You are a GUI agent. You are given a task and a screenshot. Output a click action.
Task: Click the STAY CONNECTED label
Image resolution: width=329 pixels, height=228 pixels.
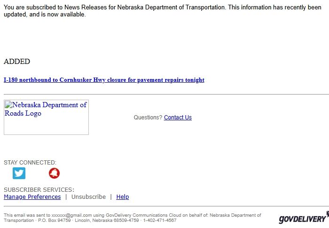[x=30, y=163]
